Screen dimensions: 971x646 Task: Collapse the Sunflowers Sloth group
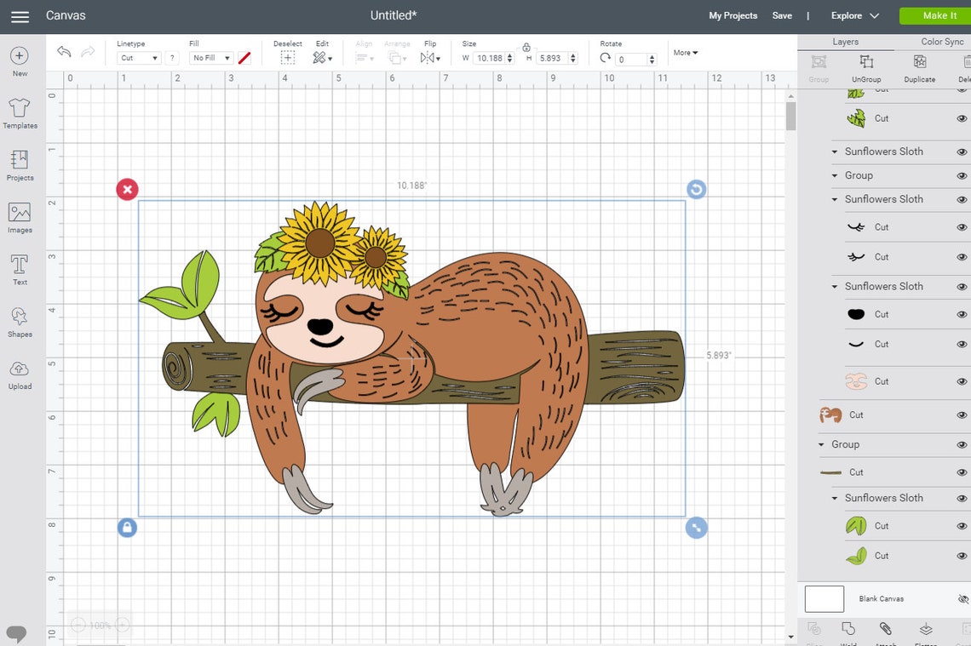click(835, 151)
